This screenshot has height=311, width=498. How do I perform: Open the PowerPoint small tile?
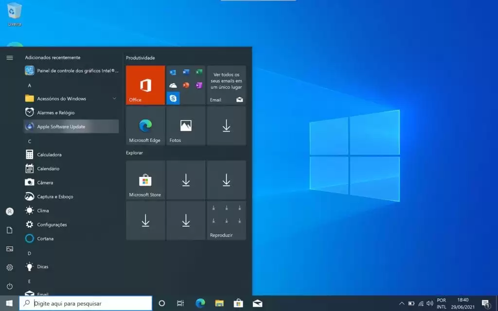coord(186,85)
